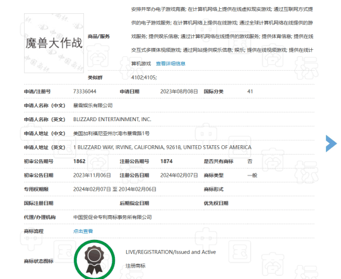Select similar group value 4102;4105;
The image size is (341, 279).
[144, 78]
